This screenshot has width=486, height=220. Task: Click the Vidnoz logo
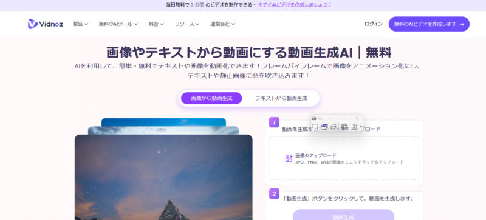45,24
